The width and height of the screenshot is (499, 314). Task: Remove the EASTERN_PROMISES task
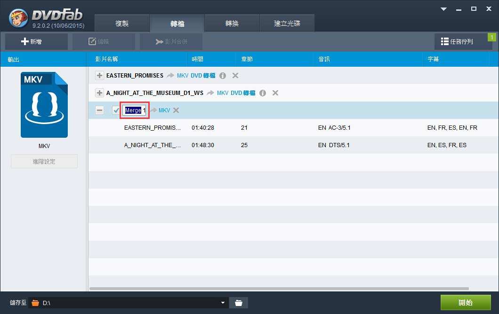[235, 75]
